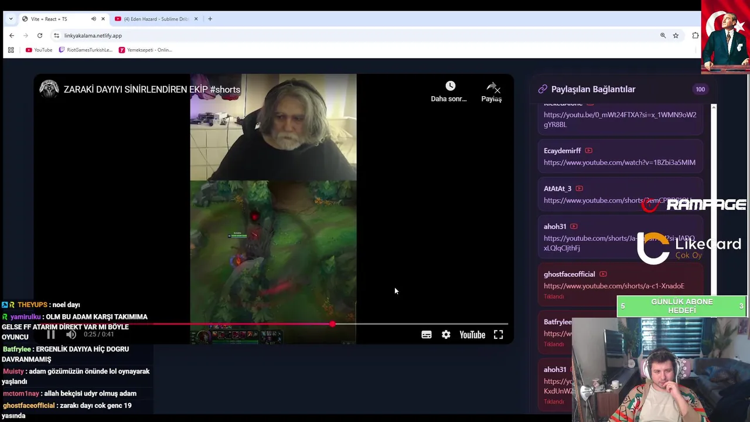This screenshot has width=750, height=422.
Task: Click Tıklandı label under ghostfaceofficial link
Action: tap(554, 297)
